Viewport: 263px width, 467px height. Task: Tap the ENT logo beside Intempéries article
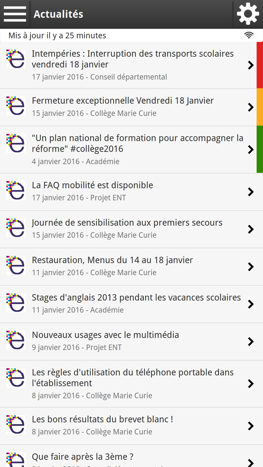point(16,59)
